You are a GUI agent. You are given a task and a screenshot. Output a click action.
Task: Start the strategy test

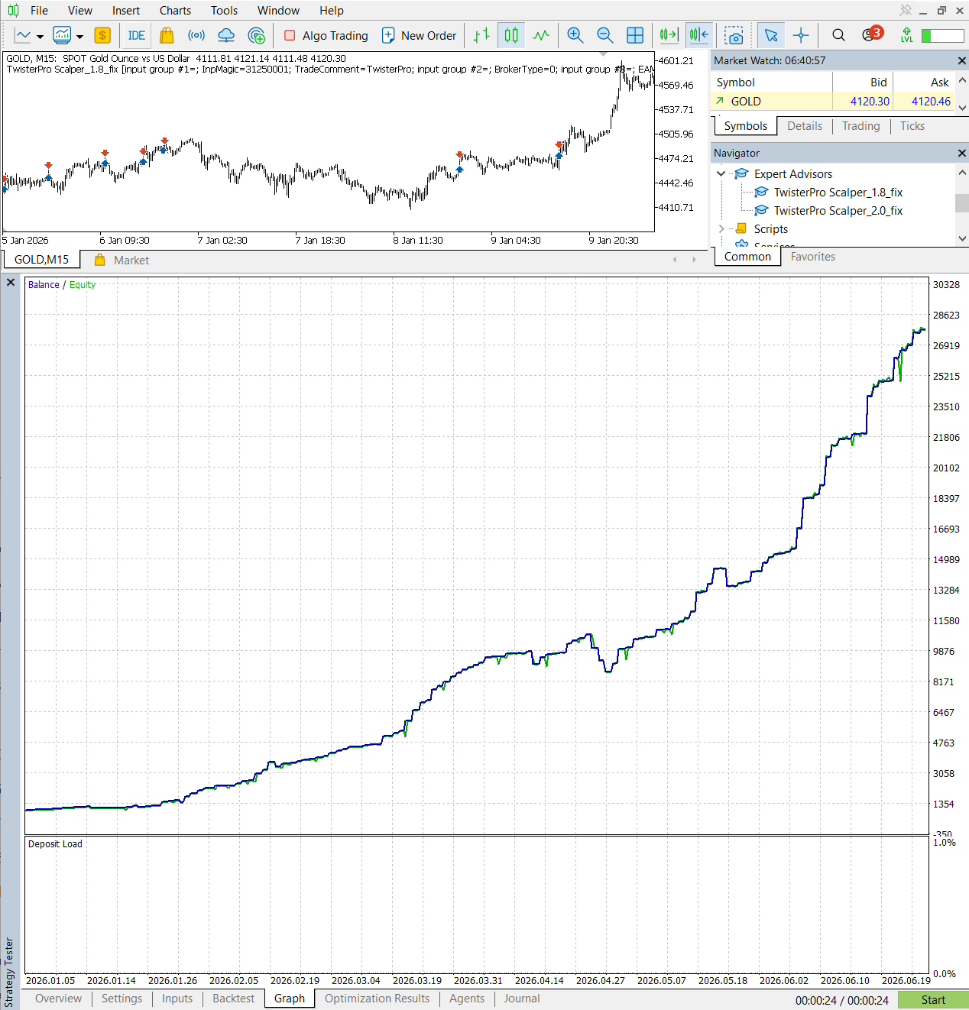tap(933, 1000)
